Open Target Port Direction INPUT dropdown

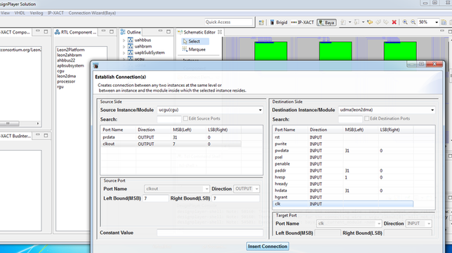429,224
